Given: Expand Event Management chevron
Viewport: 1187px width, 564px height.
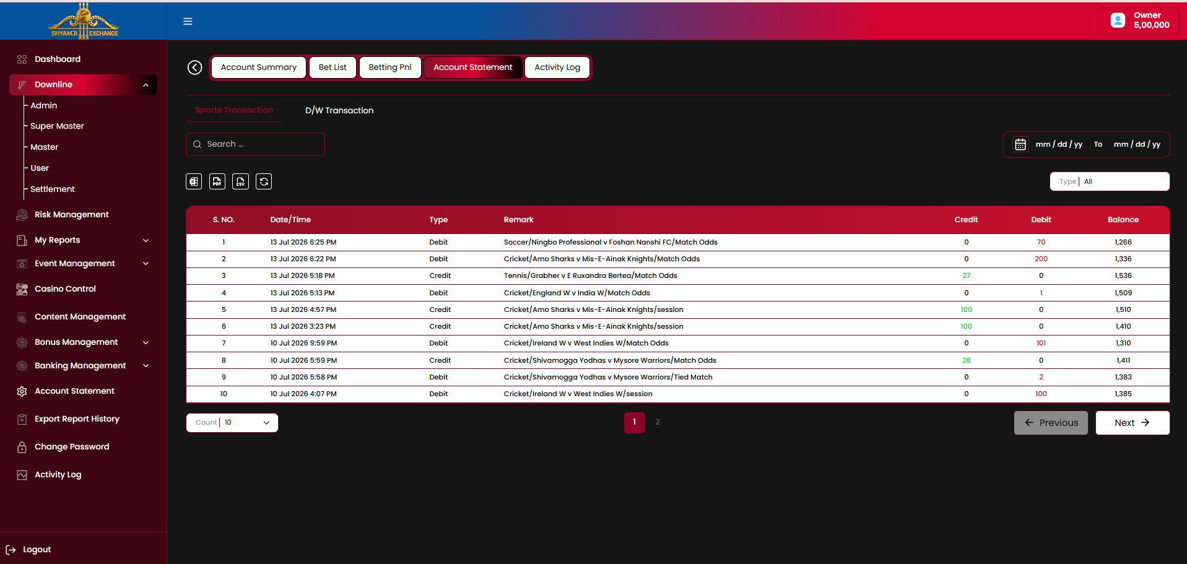Looking at the screenshot, I should pos(146,264).
